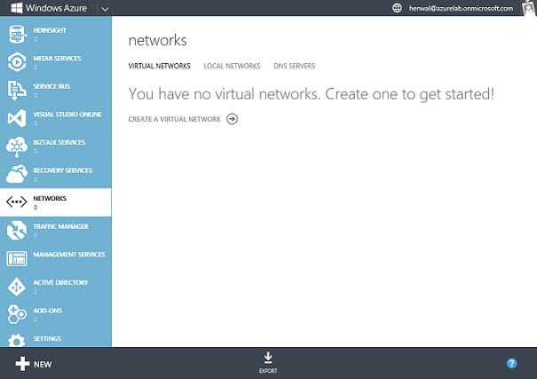The width and height of the screenshot is (537, 379).
Task: Switch to the Virtual Networks tab
Action: coord(159,66)
